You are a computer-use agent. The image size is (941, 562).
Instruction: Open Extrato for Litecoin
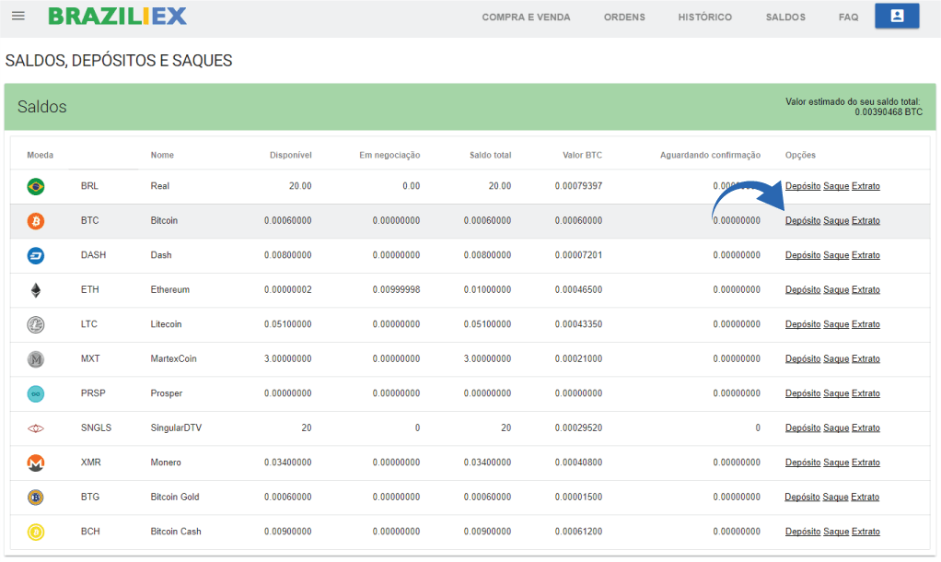pos(865,324)
